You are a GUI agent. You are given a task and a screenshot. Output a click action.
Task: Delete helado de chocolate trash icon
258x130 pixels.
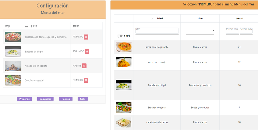[84, 66]
